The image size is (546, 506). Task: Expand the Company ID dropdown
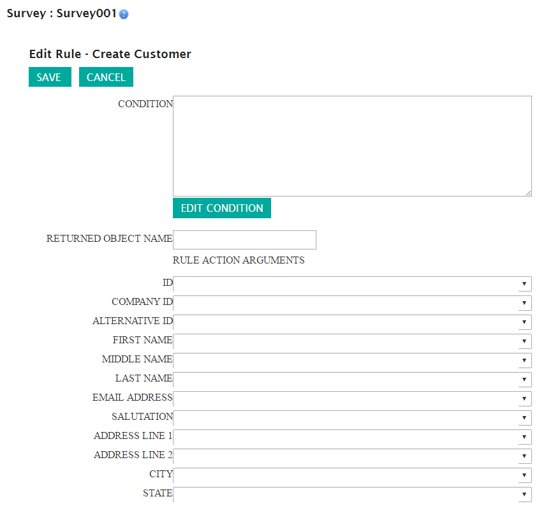tap(352, 303)
